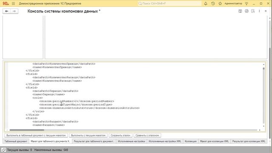Image resolution: width=272 pixels, height=153 pixels.
Task: Minimize the application window
Action: click(x=254, y=3)
